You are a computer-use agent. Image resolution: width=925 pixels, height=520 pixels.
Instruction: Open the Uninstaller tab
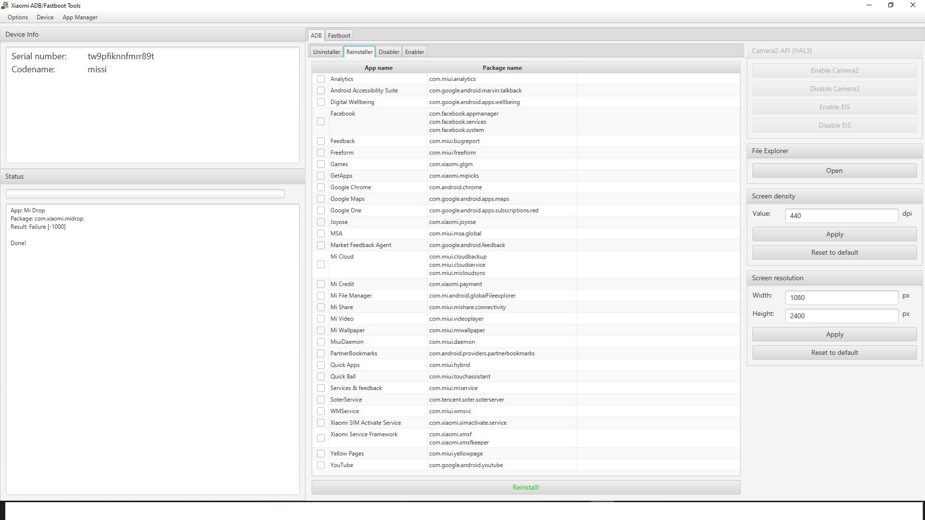click(x=327, y=52)
